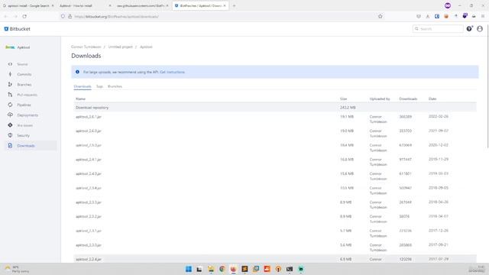Open Deployments in the sidebar

(31, 115)
